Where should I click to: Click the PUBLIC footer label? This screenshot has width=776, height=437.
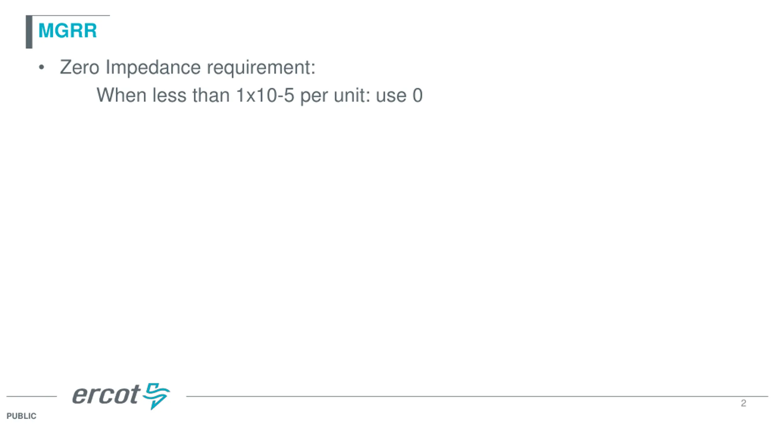click(21, 416)
